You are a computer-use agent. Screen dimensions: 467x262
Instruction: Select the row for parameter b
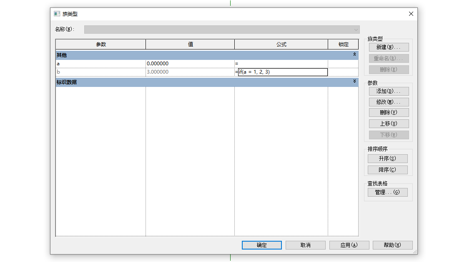100,72
